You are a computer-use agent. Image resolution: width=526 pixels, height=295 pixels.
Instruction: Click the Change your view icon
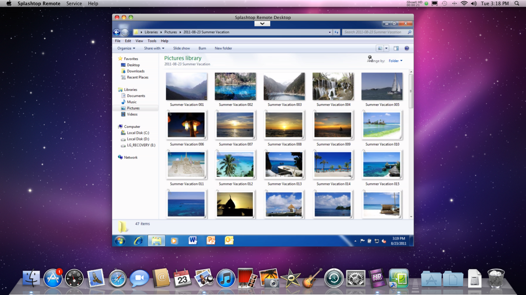tap(380, 48)
